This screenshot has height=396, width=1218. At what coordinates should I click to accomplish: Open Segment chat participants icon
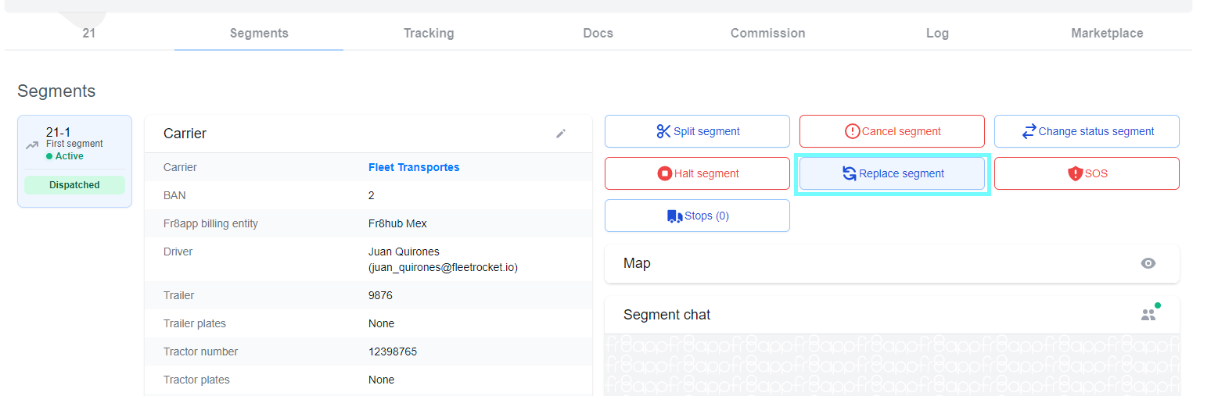tap(1149, 314)
